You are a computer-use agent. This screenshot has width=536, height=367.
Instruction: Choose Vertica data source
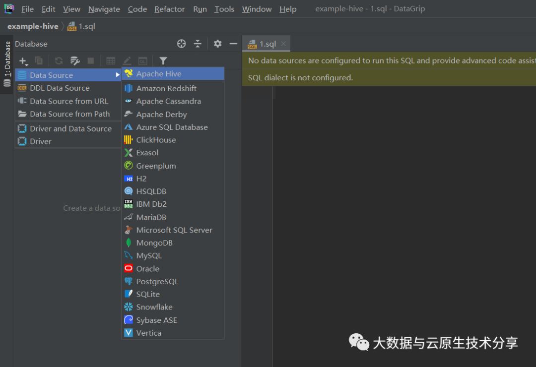pos(173,333)
